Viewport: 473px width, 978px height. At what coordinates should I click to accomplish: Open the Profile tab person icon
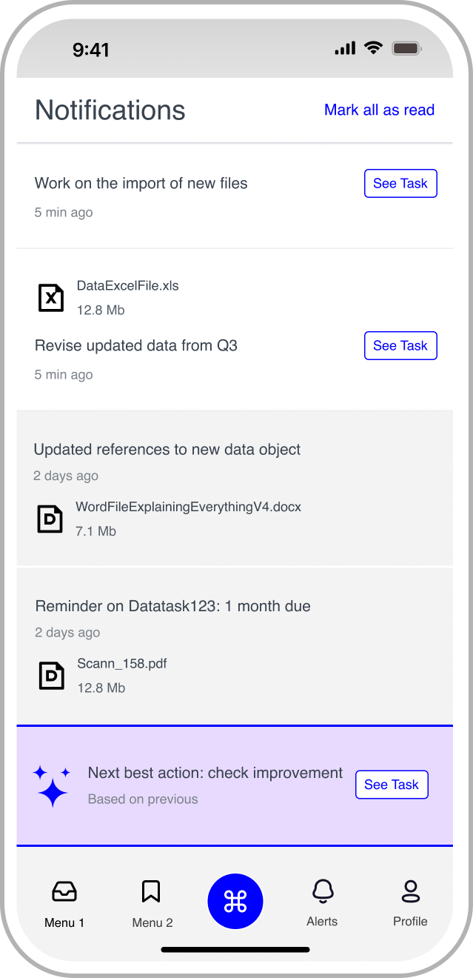(x=410, y=891)
